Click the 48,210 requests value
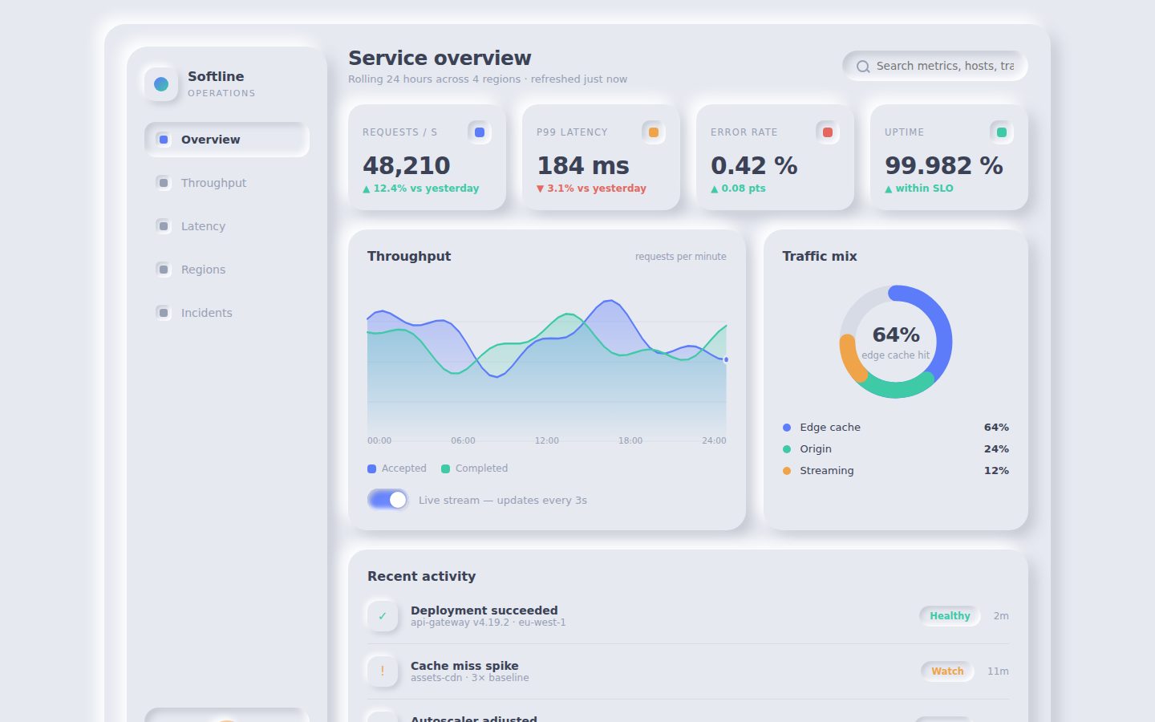This screenshot has width=1155, height=722. pos(407,165)
